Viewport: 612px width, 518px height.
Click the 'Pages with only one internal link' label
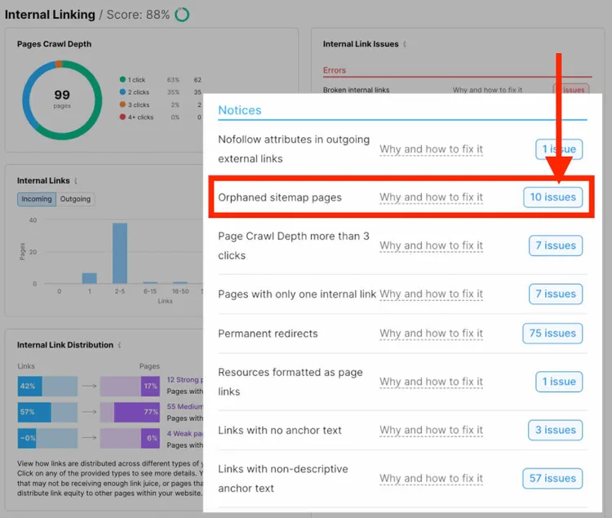coord(297,294)
